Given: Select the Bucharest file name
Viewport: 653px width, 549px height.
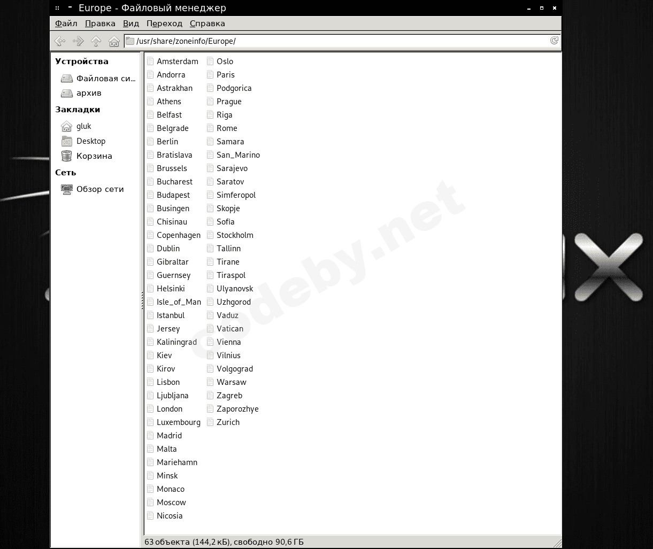Looking at the screenshot, I should pos(175,182).
